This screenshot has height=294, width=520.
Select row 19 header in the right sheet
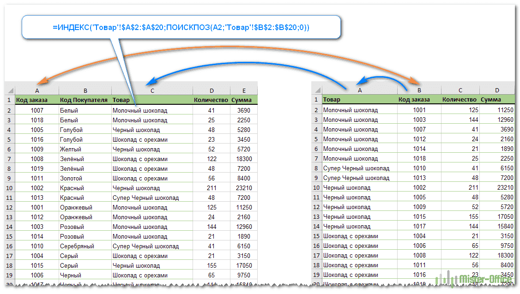316,275
